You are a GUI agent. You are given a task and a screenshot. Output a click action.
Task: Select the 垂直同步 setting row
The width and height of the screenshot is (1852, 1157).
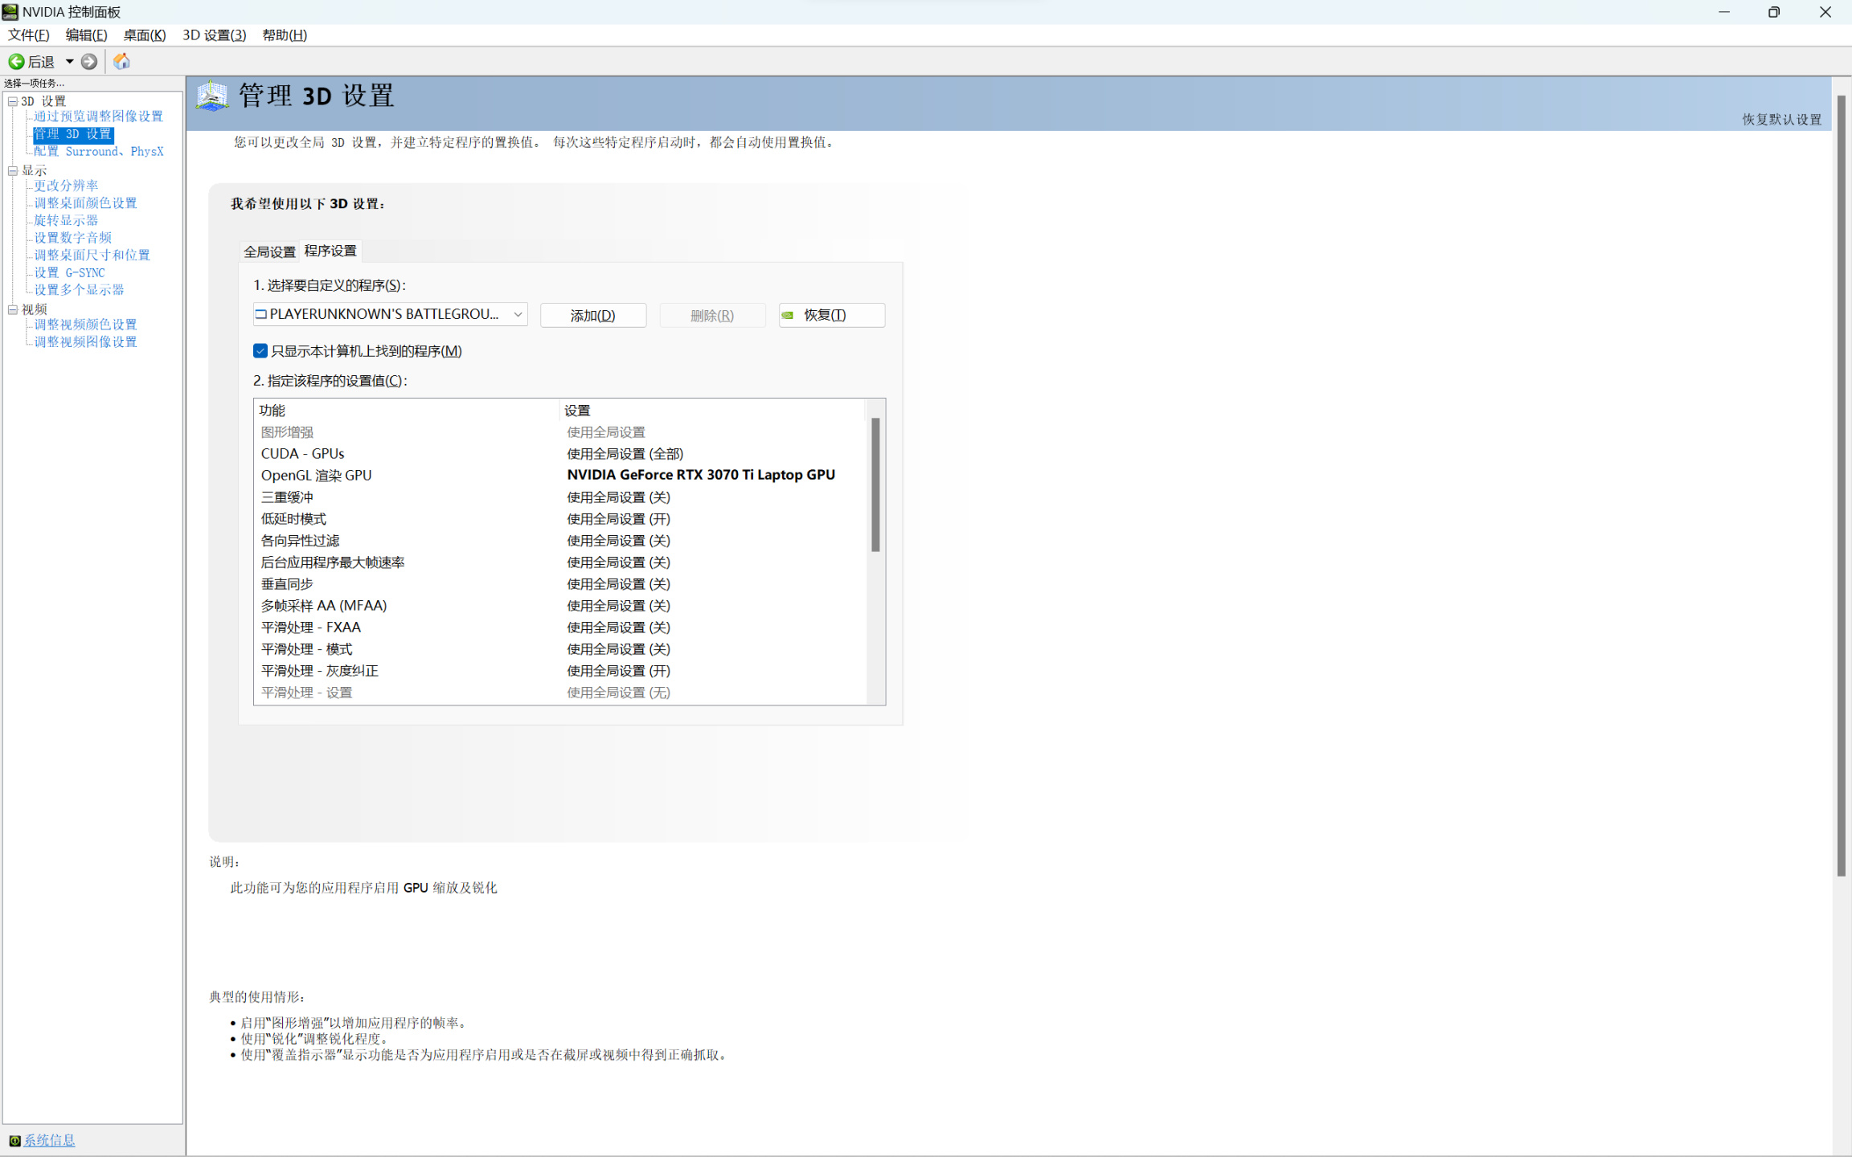click(561, 584)
